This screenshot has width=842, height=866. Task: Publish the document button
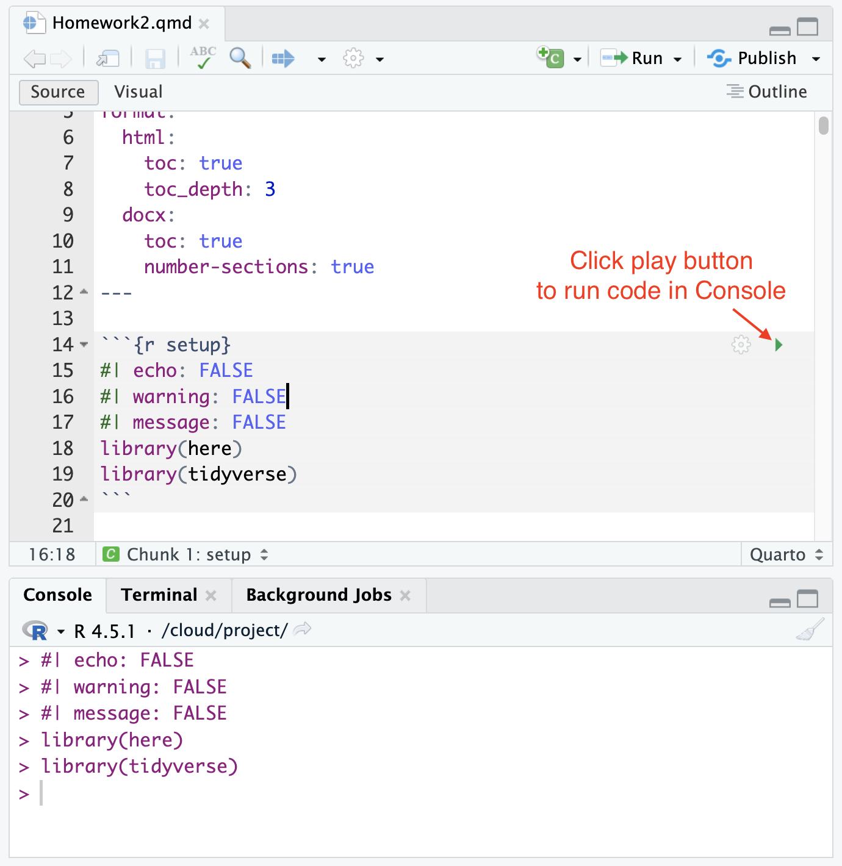[752, 59]
